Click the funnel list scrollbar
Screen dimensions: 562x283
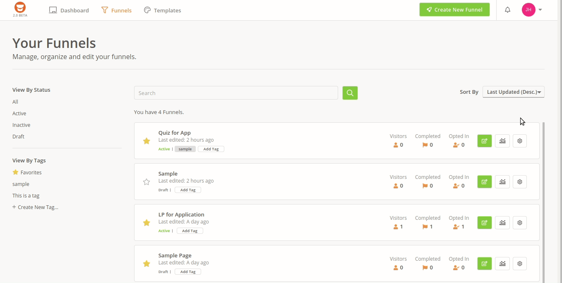click(x=543, y=202)
